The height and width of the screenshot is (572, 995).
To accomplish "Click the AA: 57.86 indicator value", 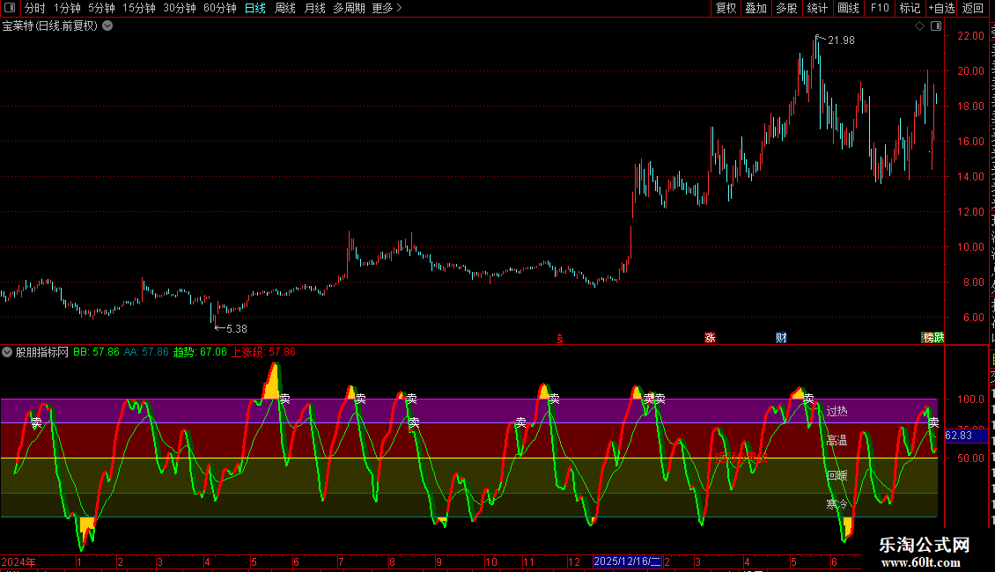I will 146,352.
